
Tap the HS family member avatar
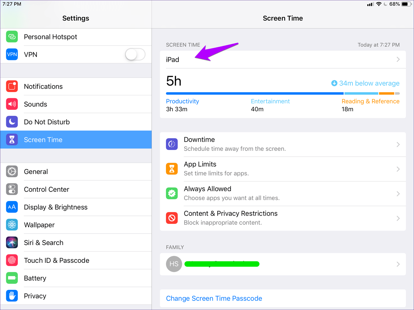(174, 264)
